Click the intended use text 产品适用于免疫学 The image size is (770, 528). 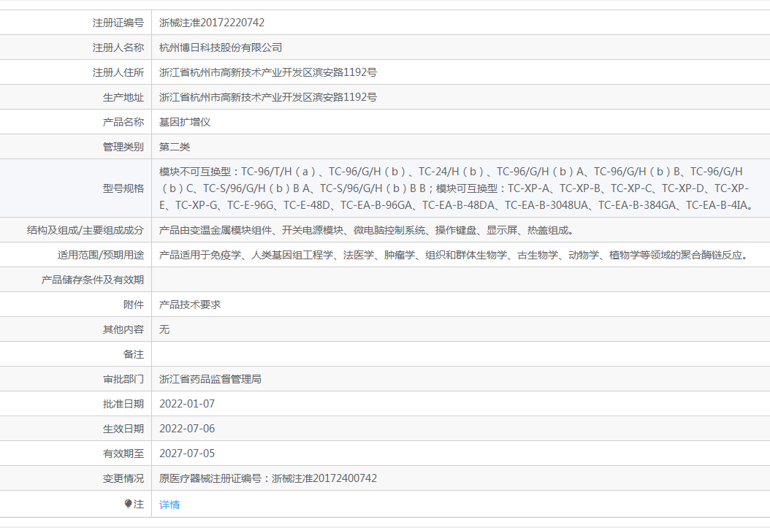click(454, 255)
